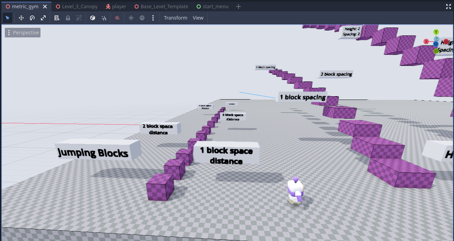Open sun and environment settings dots menu
The height and width of the screenshot is (241, 454).
pos(153,18)
